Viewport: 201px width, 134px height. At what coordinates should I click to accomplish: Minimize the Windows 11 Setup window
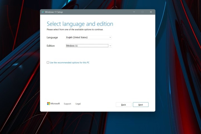point(134,12)
